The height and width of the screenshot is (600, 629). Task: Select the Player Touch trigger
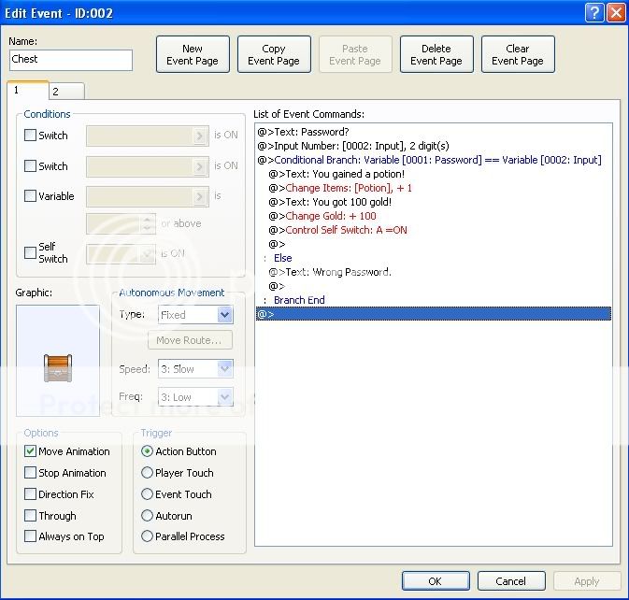pyautogui.click(x=147, y=473)
